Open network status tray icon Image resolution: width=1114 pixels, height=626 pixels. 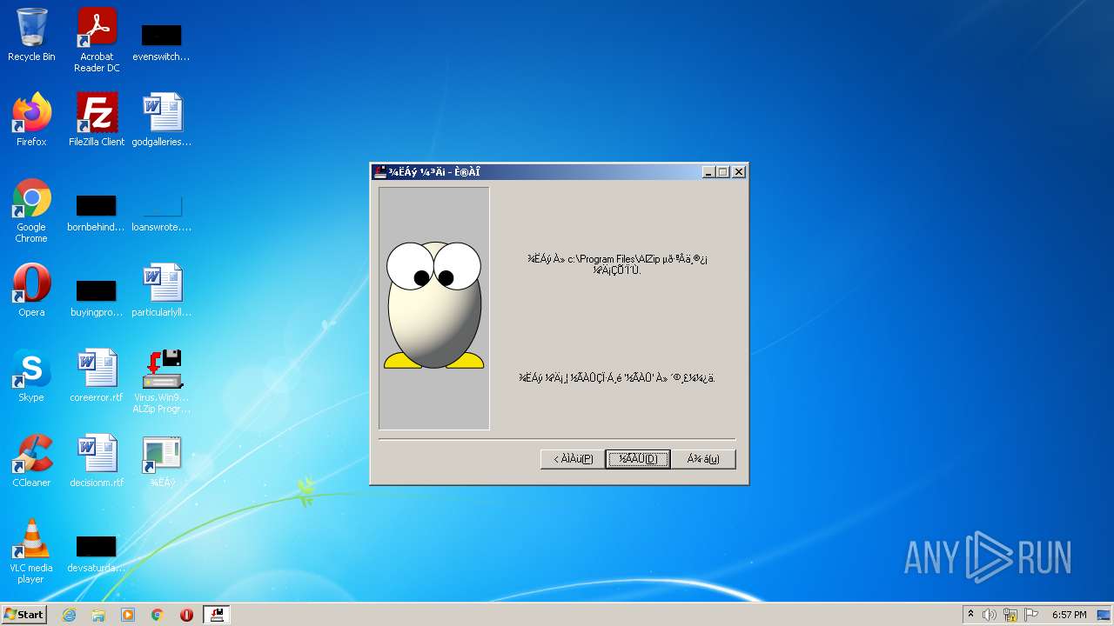tap(1010, 615)
